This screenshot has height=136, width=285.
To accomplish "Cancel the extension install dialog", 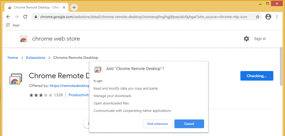I will point(189,124).
